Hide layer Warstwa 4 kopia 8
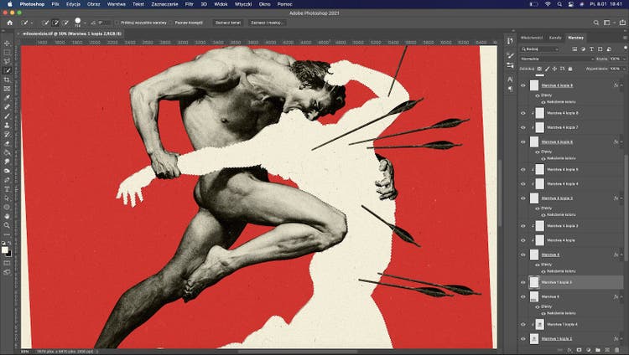The image size is (629, 355). pos(523,113)
